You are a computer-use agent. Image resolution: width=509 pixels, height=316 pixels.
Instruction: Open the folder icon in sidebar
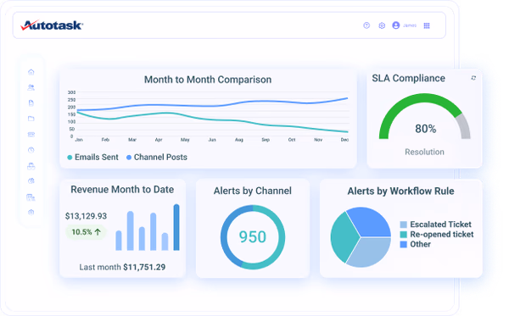31,119
